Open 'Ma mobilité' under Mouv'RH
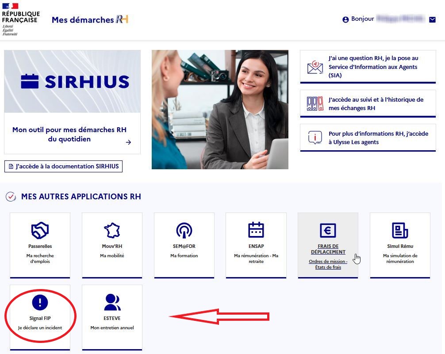445x354 pixels. [112, 255]
